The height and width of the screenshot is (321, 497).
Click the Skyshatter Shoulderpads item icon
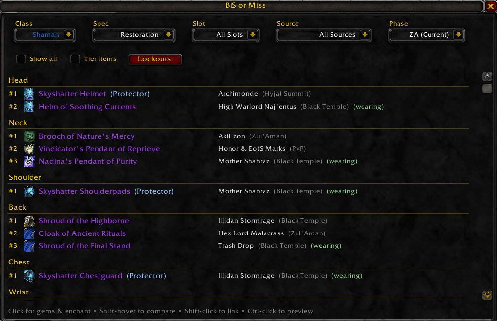29,191
